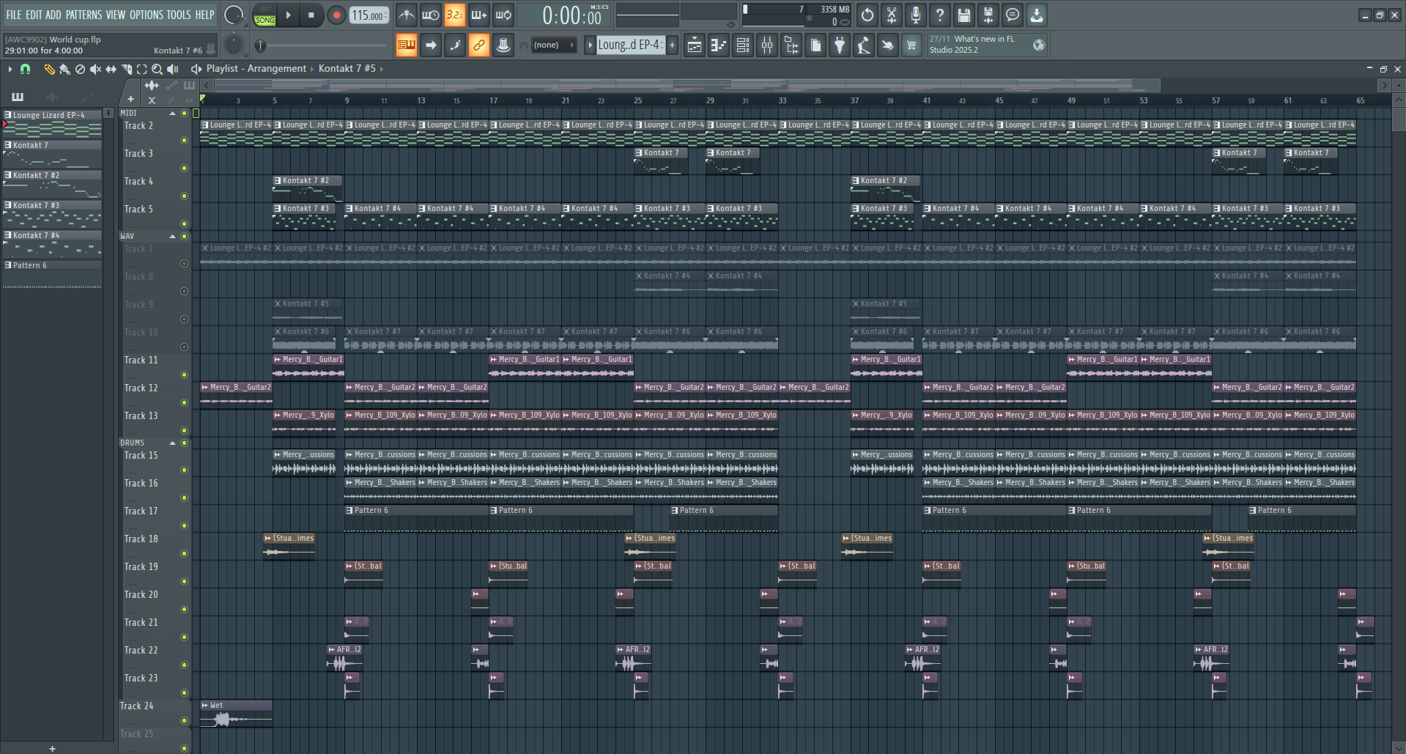Add a new pattern with plus button
Screen dimensions: 1406x754
tap(672, 45)
